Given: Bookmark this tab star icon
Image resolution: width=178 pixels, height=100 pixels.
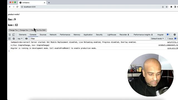Looking at the screenshot, I should 167,7.
